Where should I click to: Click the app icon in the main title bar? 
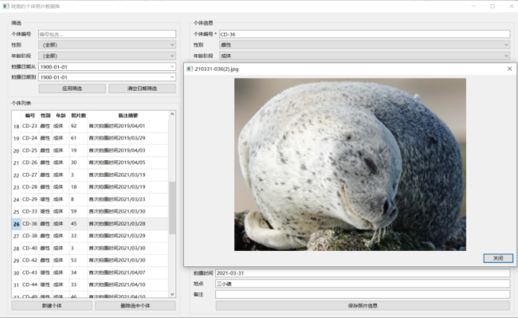(6, 6)
